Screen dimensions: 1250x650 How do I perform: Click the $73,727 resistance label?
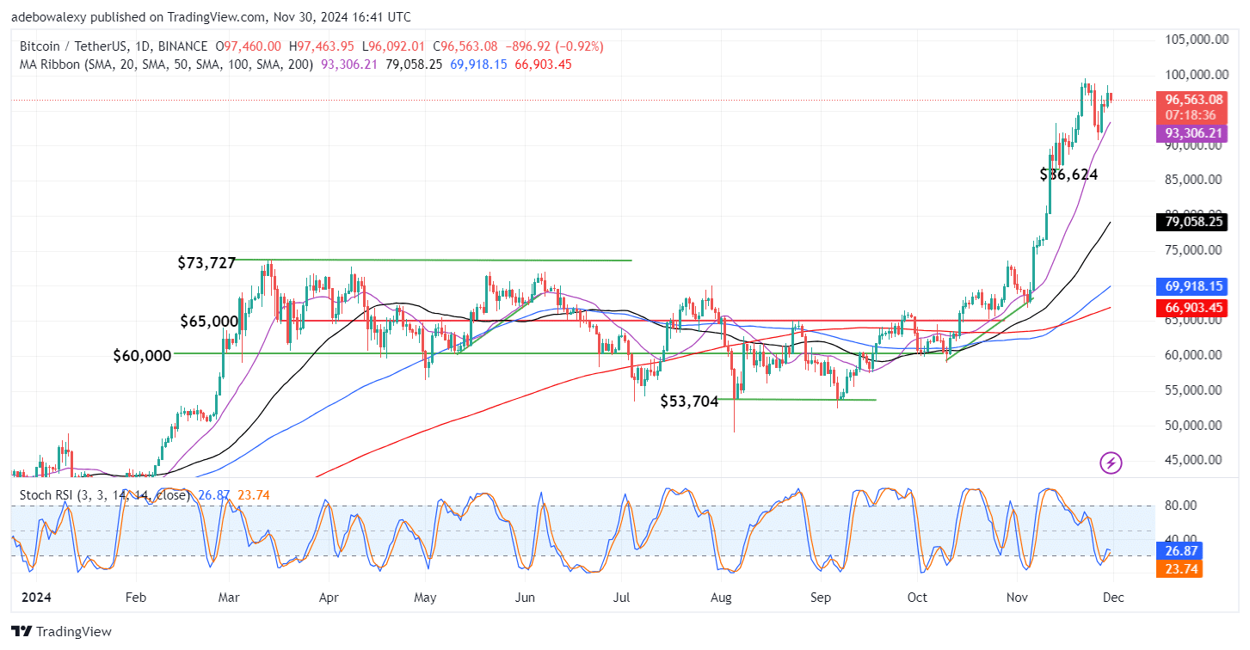pos(207,263)
